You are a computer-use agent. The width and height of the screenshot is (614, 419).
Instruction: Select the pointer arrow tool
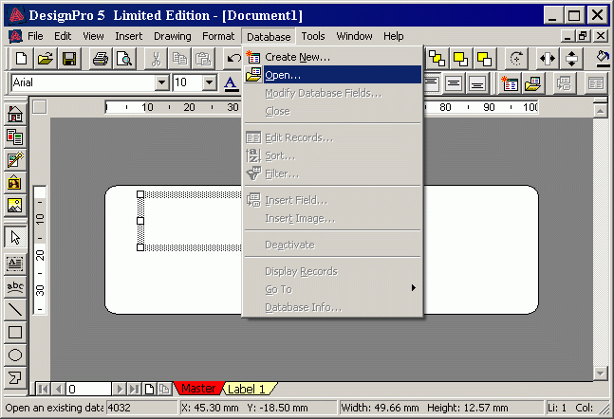click(x=15, y=238)
